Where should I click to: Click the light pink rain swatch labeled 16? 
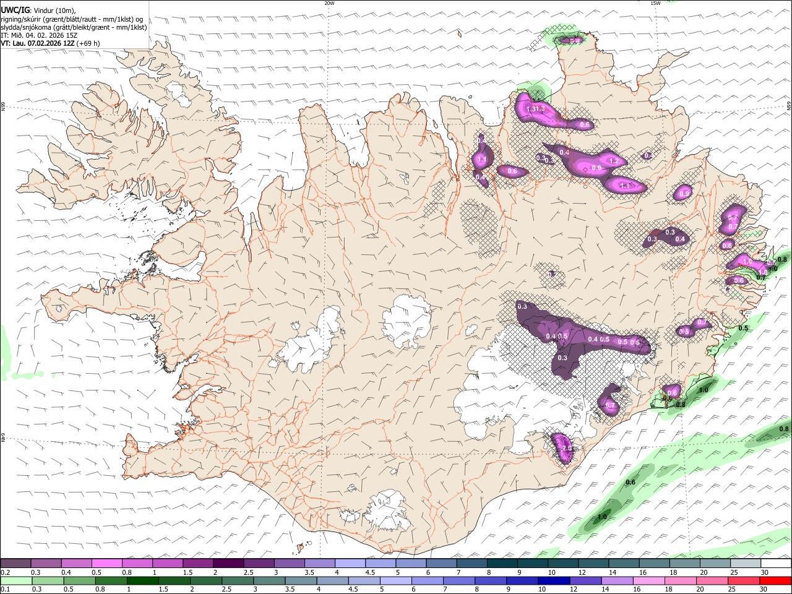(x=648, y=581)
